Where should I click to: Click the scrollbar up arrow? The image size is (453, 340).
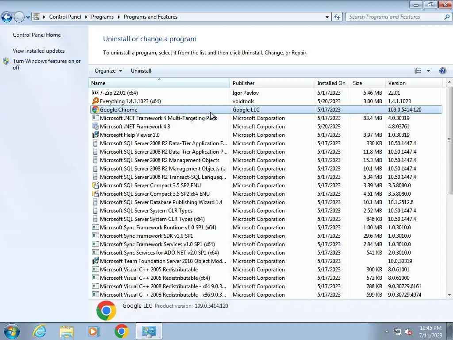[x=449, y=82]
